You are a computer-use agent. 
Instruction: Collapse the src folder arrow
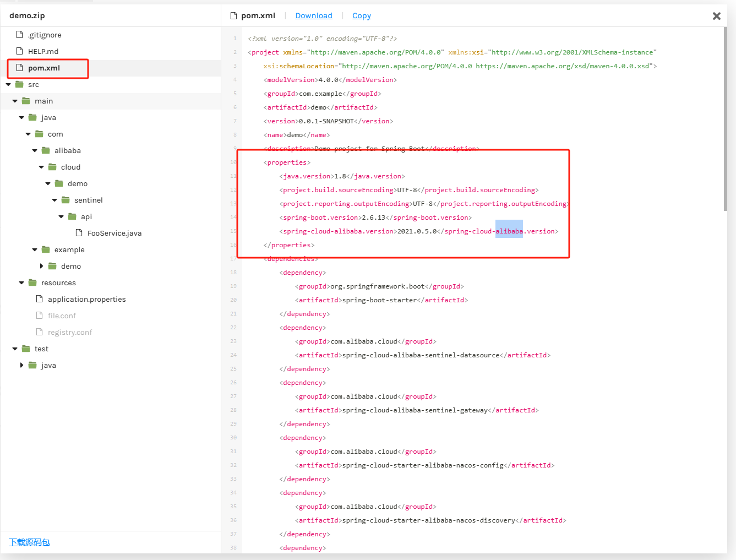[x=8, y=84]
